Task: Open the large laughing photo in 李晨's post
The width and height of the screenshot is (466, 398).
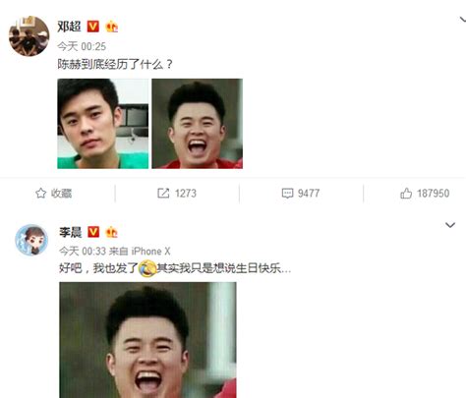Action: 147,340
